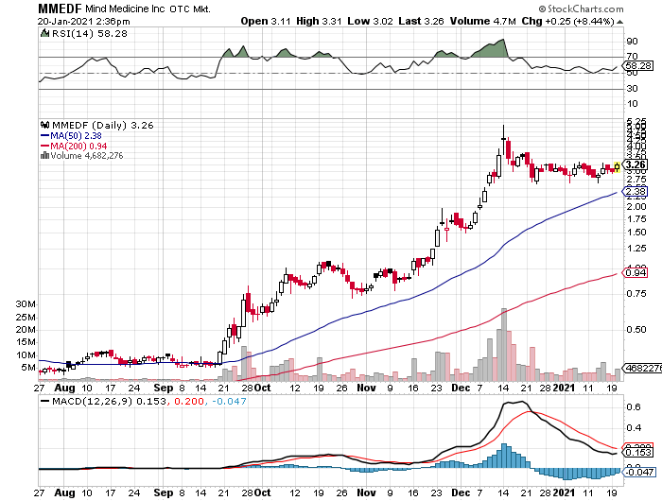This screenshot has height=501, width=662.
Task: Click the 1.50 price axis label
Action: pyautogui.click(x=636, y=233)
